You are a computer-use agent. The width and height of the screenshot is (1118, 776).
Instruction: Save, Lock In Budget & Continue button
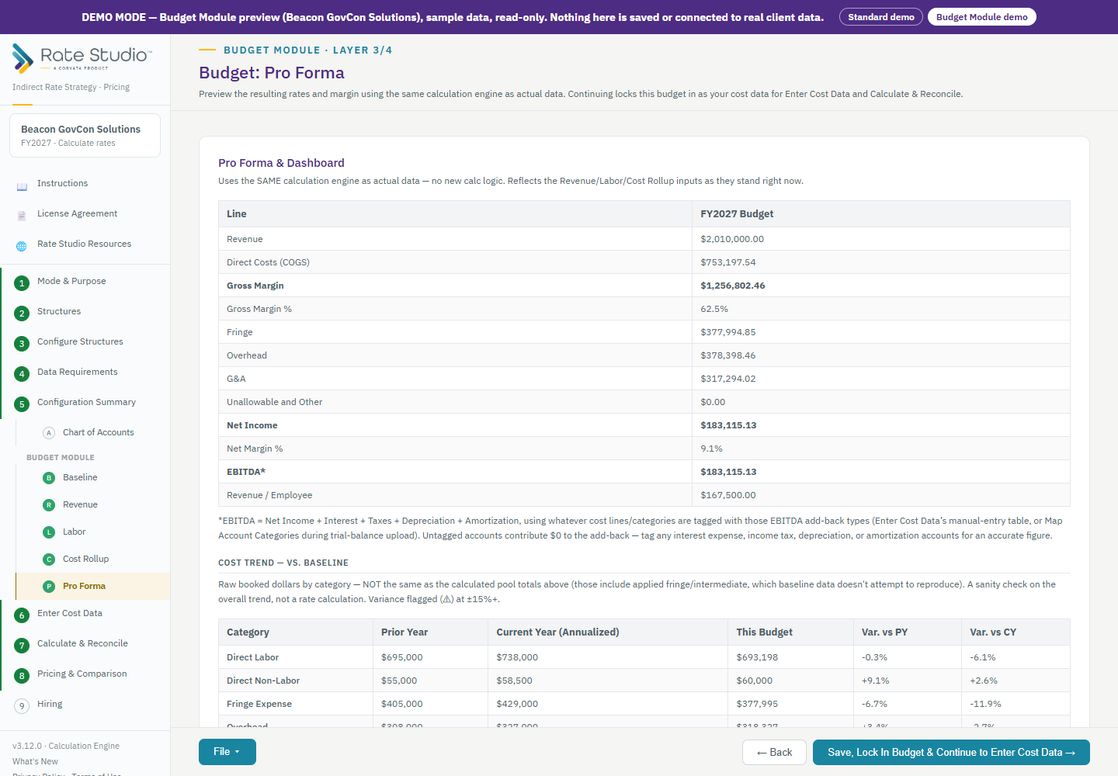(x=951, y=753)
